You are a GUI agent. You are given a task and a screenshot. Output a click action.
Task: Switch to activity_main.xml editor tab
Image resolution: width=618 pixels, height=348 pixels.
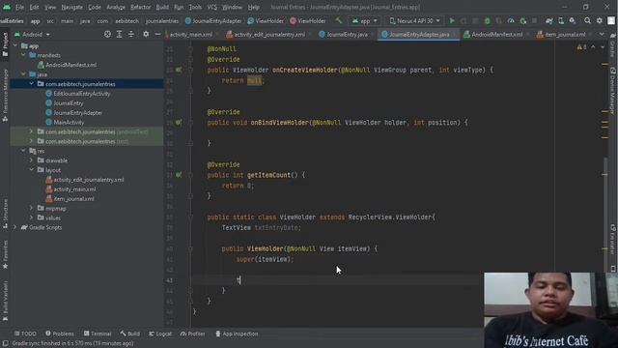(x=191, y=35)
